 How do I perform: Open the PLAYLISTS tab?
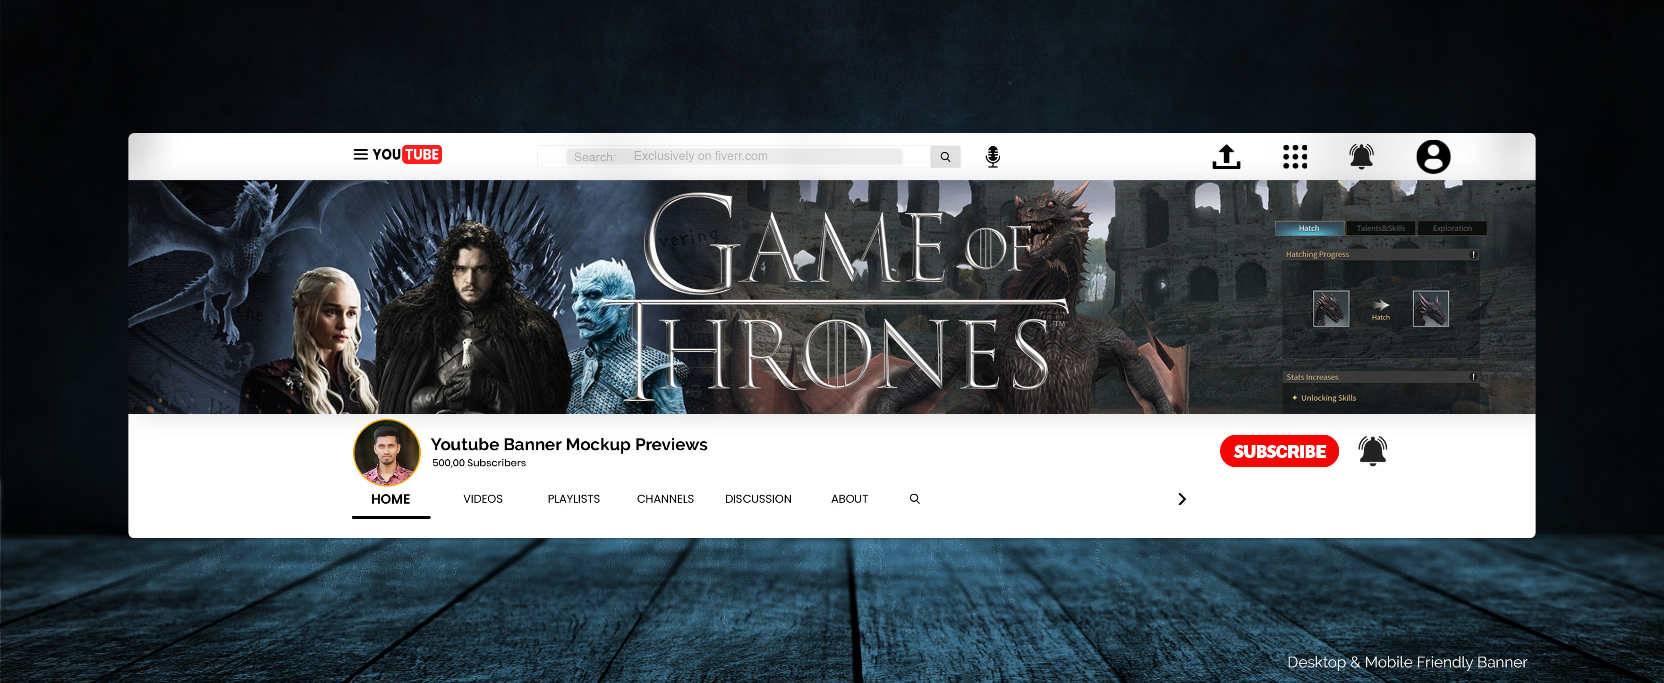(574, 499)
